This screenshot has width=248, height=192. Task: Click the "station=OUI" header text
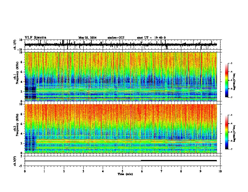coord(116,38)
